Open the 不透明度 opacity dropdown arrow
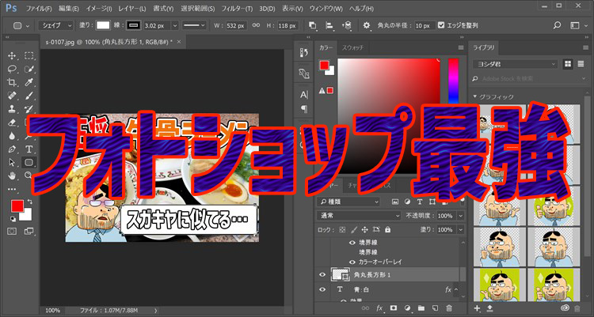The image size is (594, 317). 461,216
